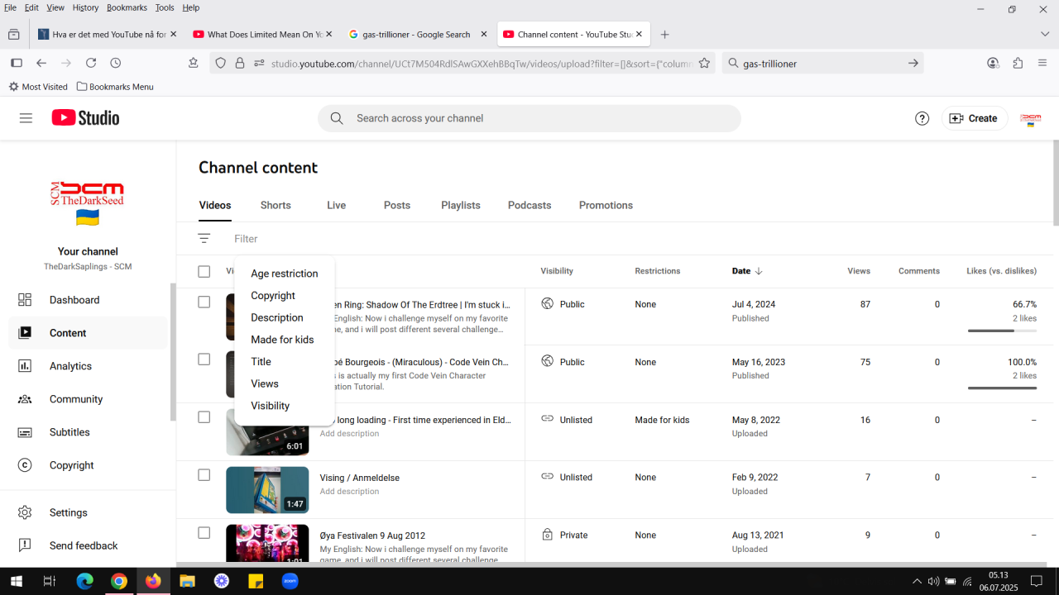Image resolution: width=1059 pixels, height=595 pixels.
Task: Tick the select-all videos checkbox
Action: tap(204, 271)
